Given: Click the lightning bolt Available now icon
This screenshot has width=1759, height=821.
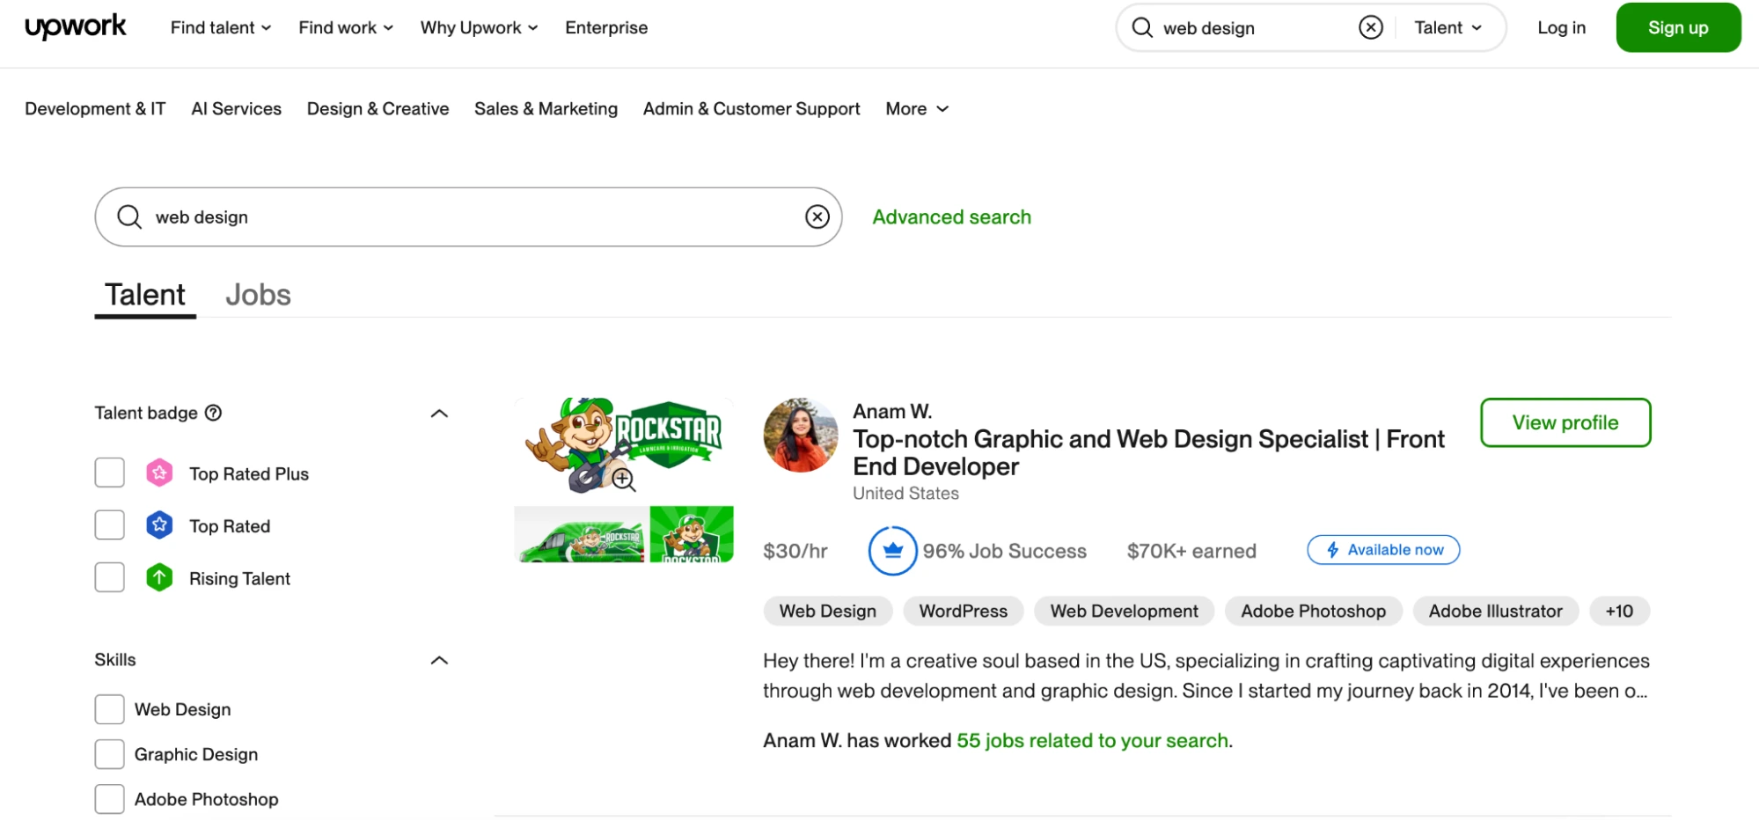Looking at the screenshot, I should [1333, 550].
